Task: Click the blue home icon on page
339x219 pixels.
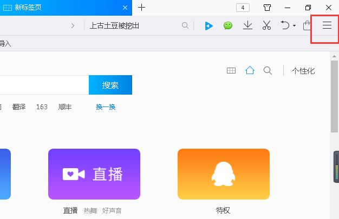Action: [x=250, y=70]
